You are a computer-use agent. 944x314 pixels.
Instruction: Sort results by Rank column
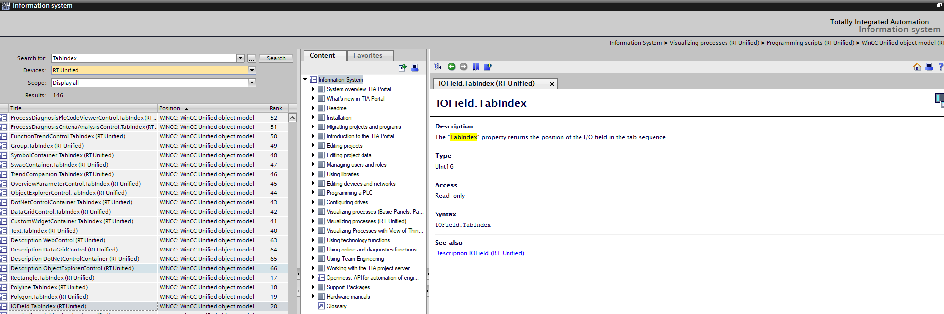click(277, 108)
